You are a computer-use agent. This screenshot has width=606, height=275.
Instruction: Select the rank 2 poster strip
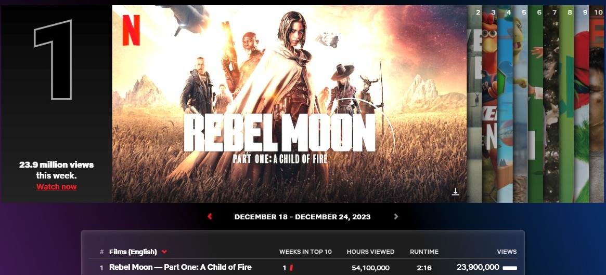point(474,104)
